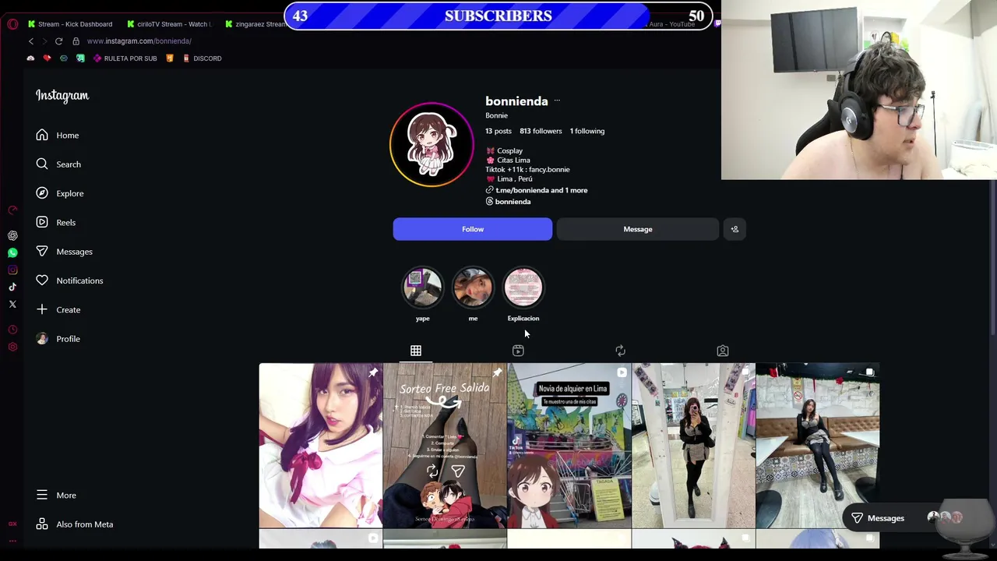Open Notifications in Instagram sidebar
Viewport: 997px width, 561px height.
pos(69,280)
